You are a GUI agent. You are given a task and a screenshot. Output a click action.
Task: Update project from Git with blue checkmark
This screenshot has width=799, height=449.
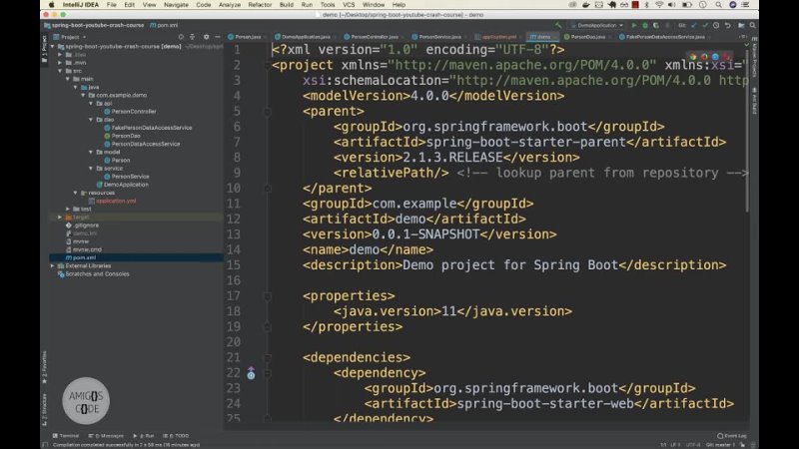click(x=694, y=25)
